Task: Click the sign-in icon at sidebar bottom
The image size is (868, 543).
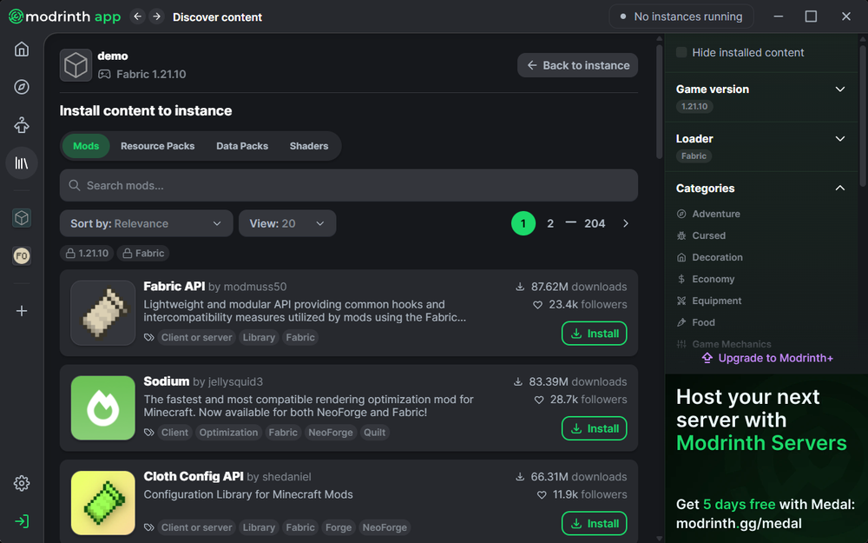Action: (x=22, y=521)
